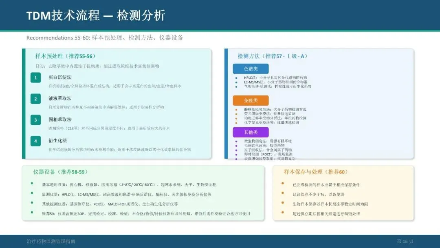This screenshot has width=440, height=248.
Task: Click the heading 液液萃取法
Action: pyautogui.click(x=60, y=98)
